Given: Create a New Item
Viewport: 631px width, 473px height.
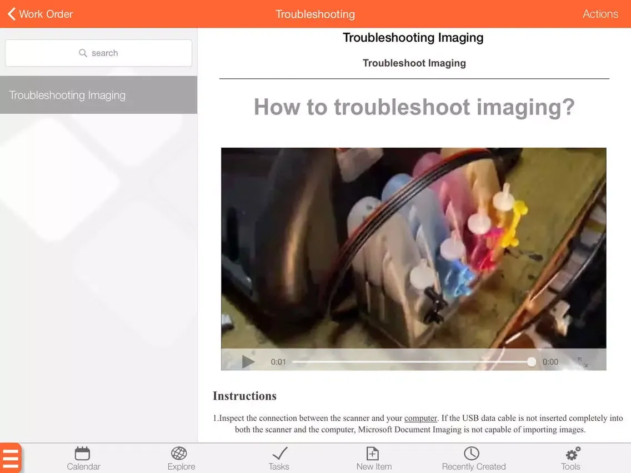Looking at the screenshot, I should pyautogui.click(x=374, y=459).
